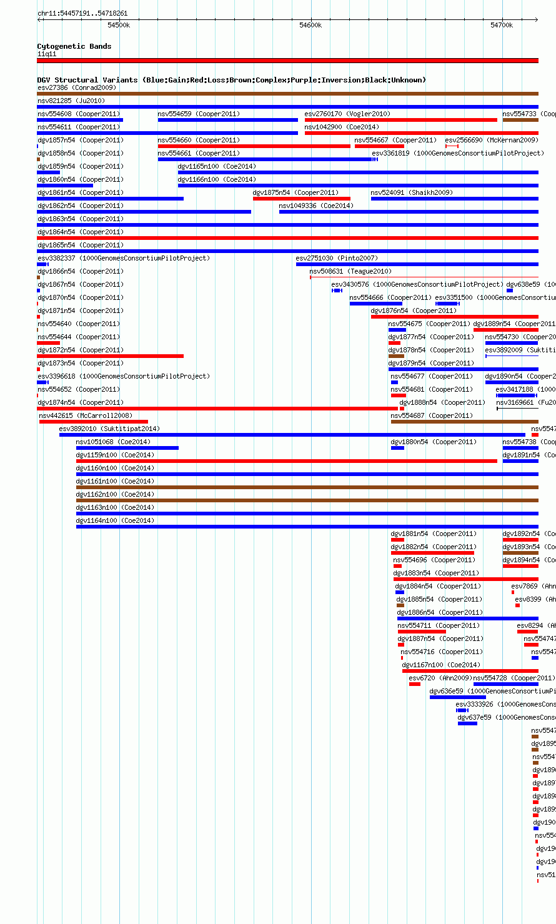
Task: Click dgv1857n54 (Cooper2011) label
Action: coord(81,140)
